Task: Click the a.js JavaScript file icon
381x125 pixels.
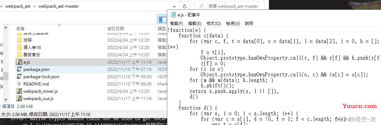Action: point(19,62)
